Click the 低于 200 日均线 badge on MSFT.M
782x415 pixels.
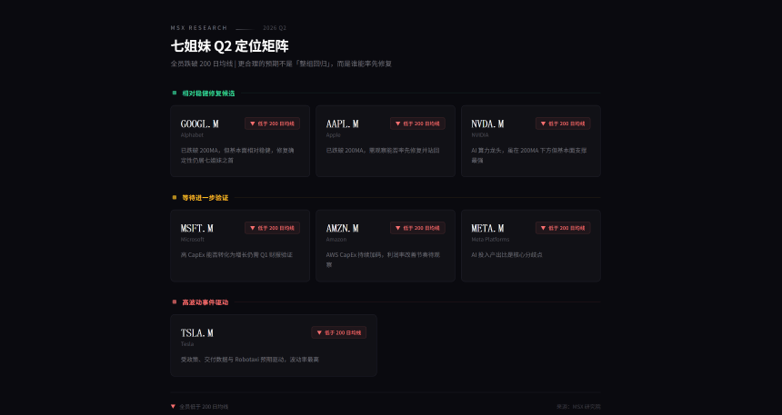(272, 228)
